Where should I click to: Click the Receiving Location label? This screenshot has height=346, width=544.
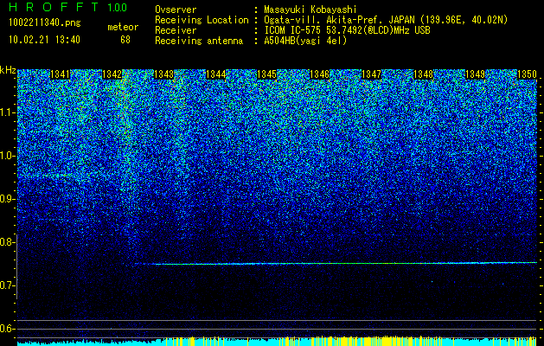point(202,21)
